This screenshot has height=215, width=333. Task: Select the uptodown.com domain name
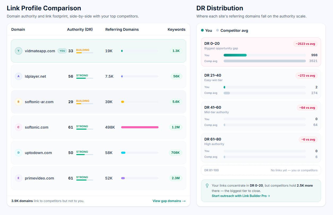click(38, 153)
